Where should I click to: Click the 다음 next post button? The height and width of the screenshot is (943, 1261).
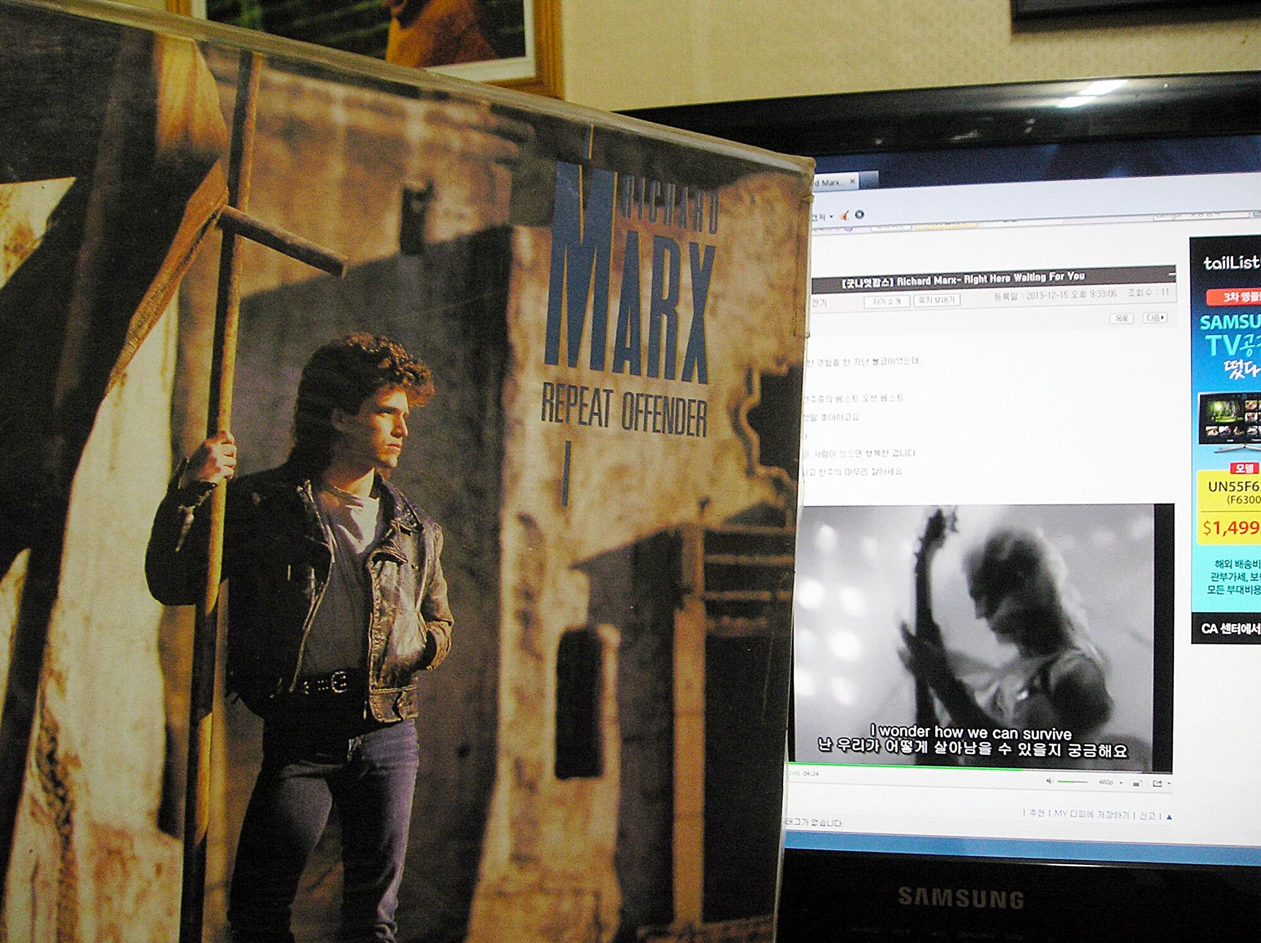1154,318
